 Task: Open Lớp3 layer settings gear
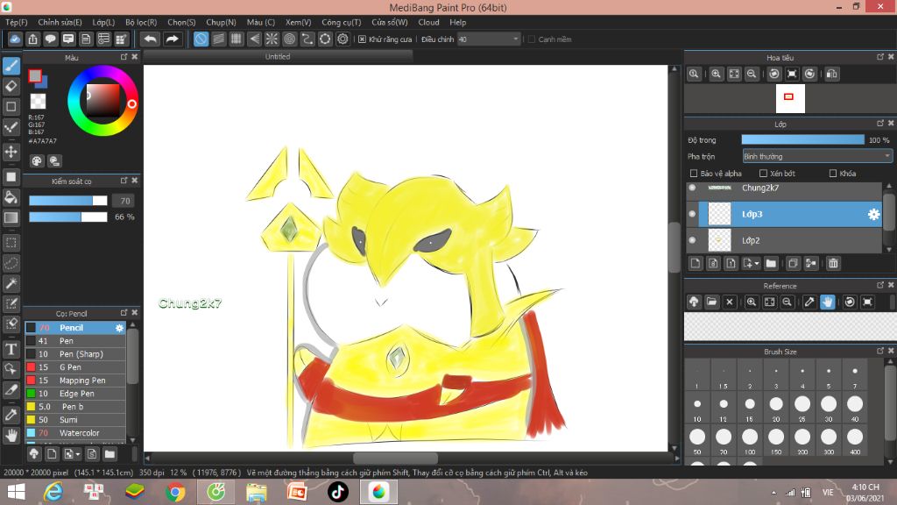[x=873, y=214]
